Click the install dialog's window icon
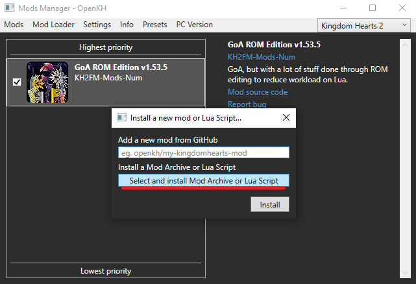 click(x=121, y=118)
